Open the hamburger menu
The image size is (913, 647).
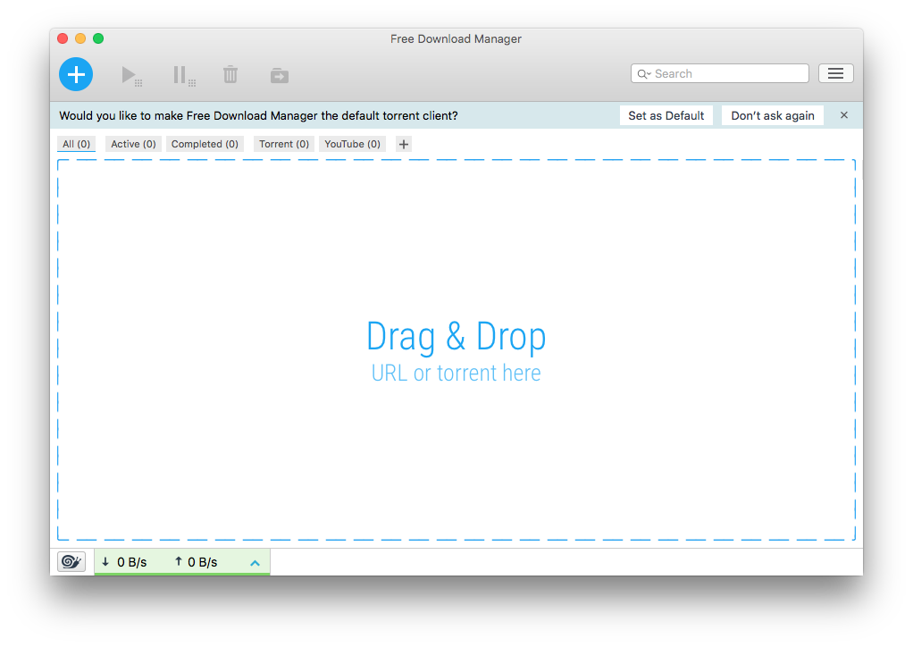pyautogui.click(x=835, y=72)
